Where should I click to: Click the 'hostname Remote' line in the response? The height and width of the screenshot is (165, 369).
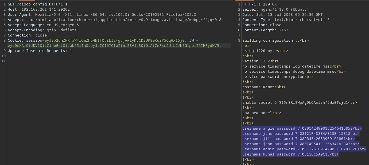(259, 87)
